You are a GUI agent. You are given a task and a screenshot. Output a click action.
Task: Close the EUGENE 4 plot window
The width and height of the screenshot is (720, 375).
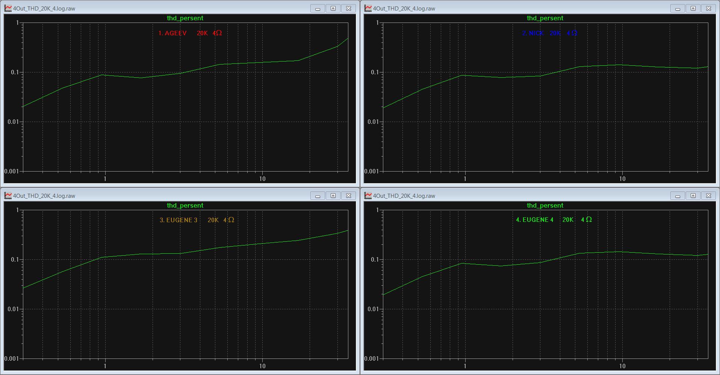tap(708, 196)
